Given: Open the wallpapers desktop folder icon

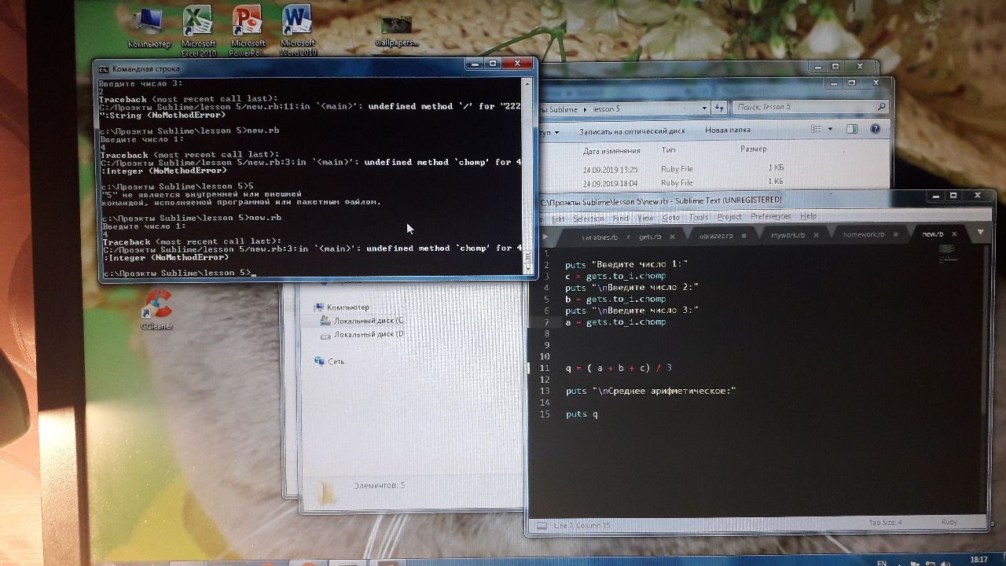Looking at the screenshot, I should (397, 31).
